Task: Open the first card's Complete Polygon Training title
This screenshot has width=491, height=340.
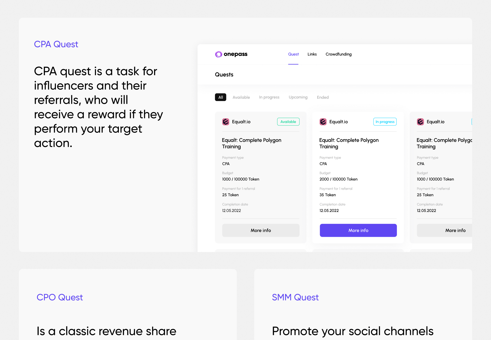Action: coord(252,143)
